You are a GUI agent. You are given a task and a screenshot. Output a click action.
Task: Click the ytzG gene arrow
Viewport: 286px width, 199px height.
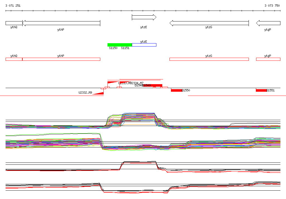pyautogui.click(x=209, y=23)
